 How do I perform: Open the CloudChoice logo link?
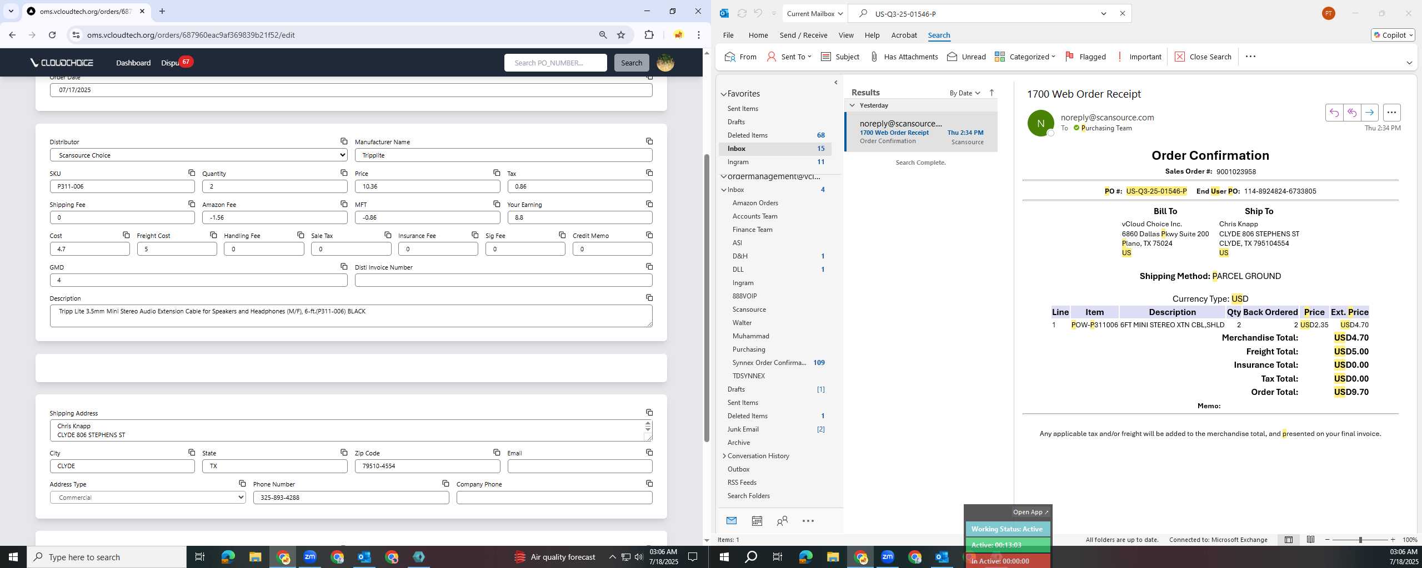(x=62, y=63)
